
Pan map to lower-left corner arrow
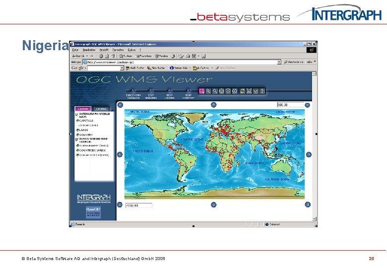tap(120, 204)
